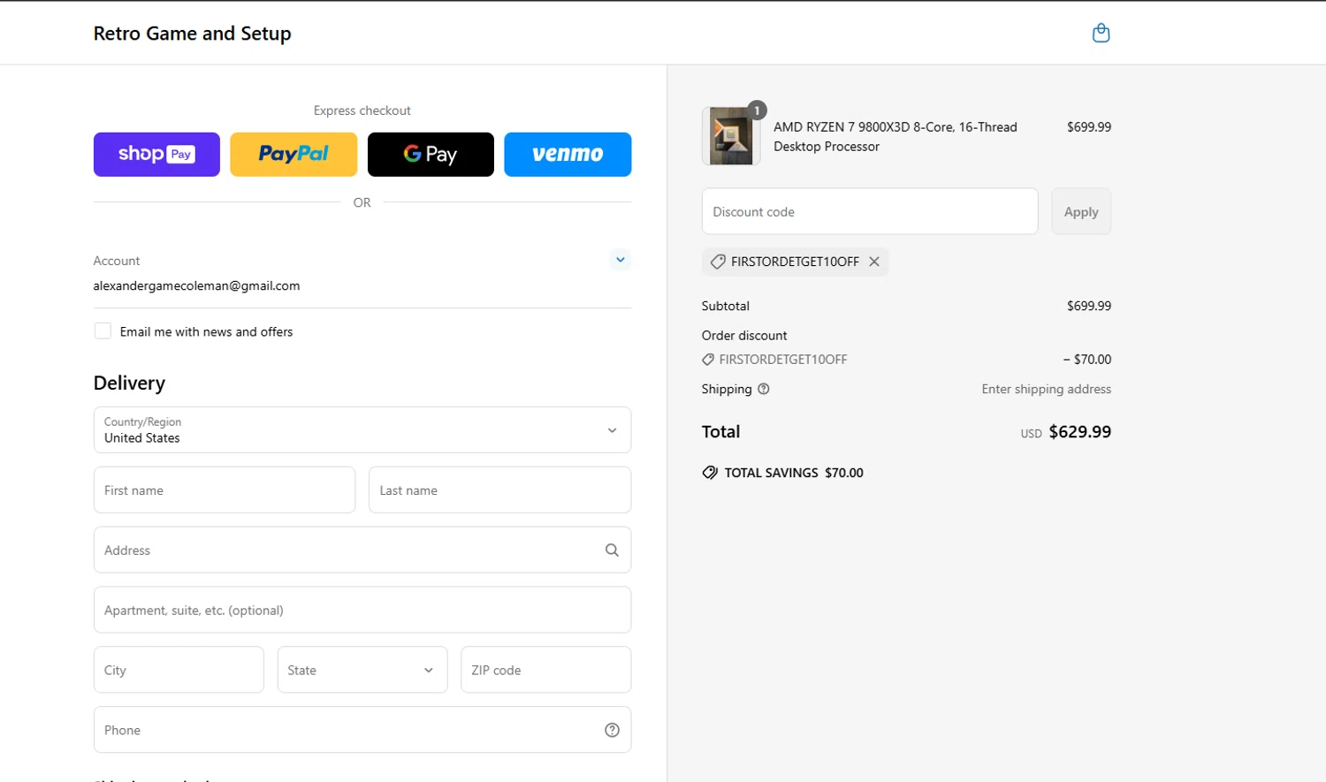Click the Delivery section heading
Screen dimensions: 1326x782
point(129,383)
